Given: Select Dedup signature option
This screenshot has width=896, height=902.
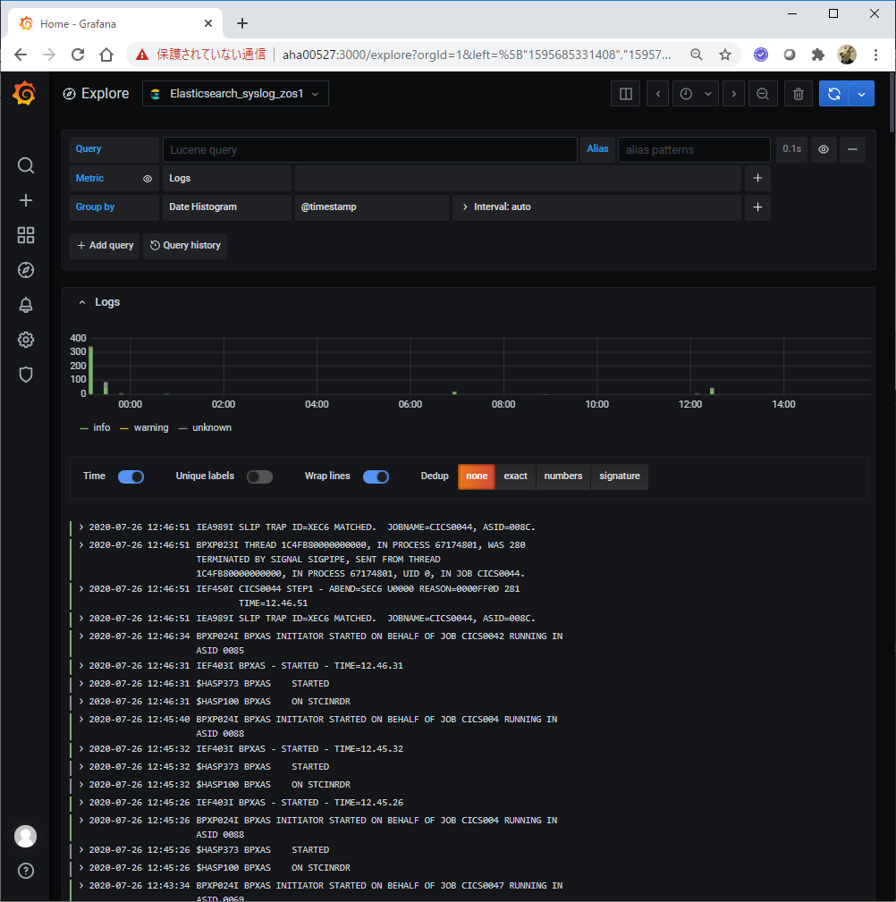Looking at the screenshot, I should click(x=620, y=476).
